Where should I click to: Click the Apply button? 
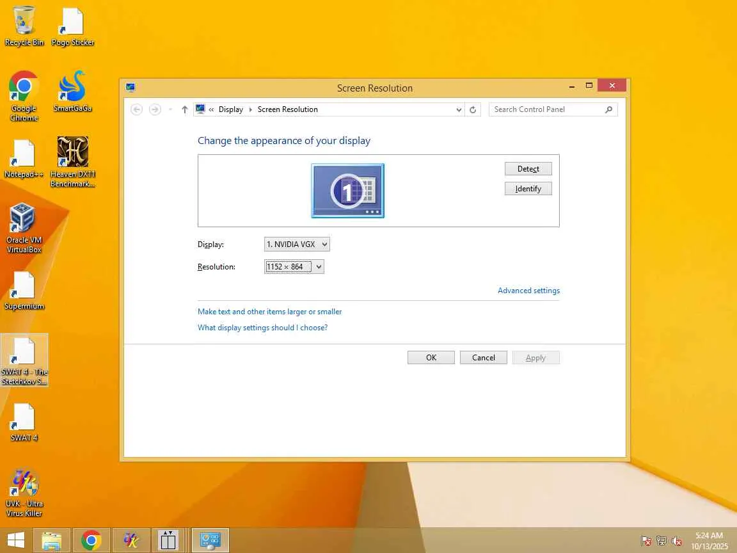(536, 357)
